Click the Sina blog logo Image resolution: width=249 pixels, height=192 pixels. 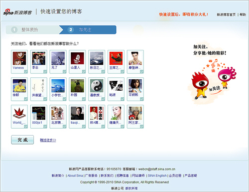coord(17,12)
